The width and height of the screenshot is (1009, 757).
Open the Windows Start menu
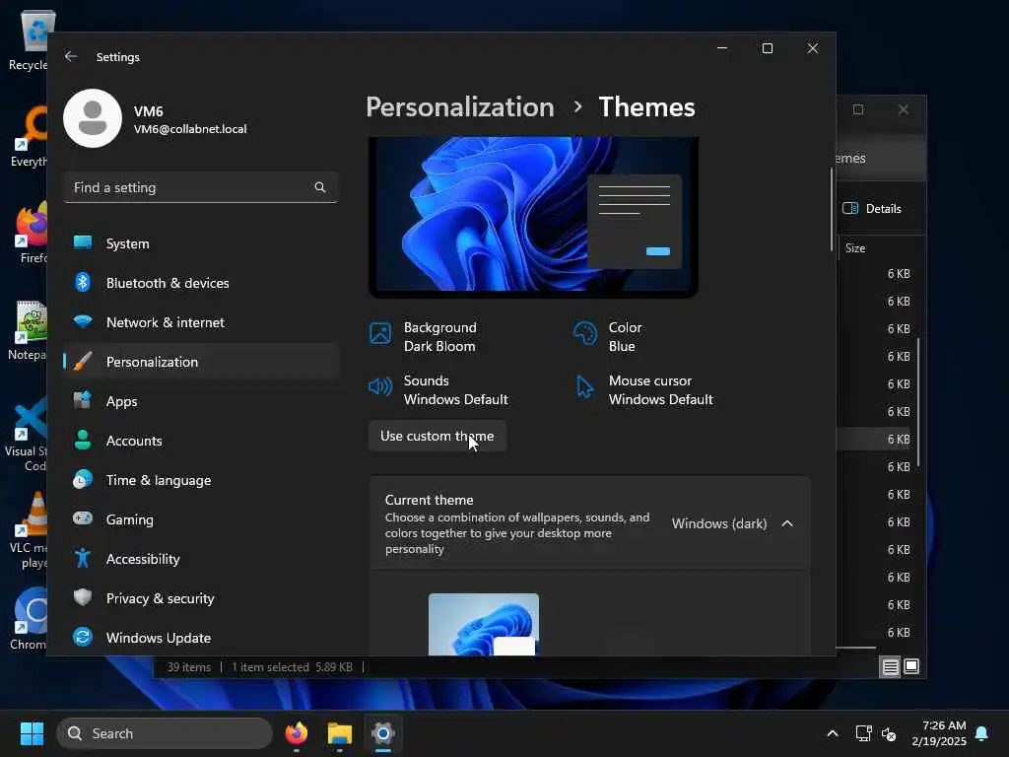32,733
